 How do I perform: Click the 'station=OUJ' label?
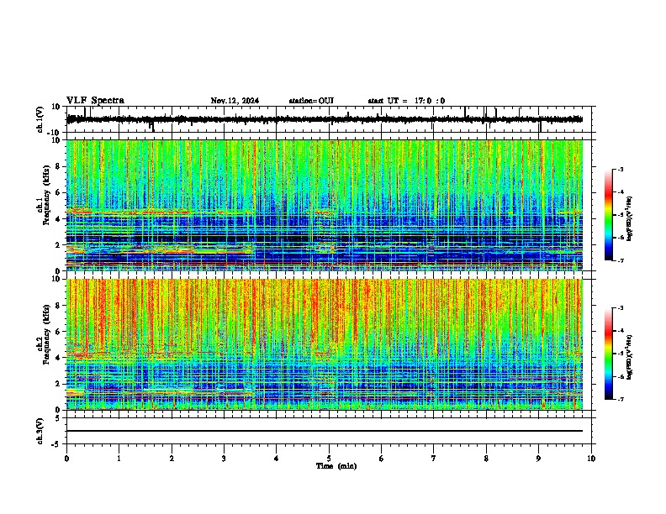pos(311,101)
